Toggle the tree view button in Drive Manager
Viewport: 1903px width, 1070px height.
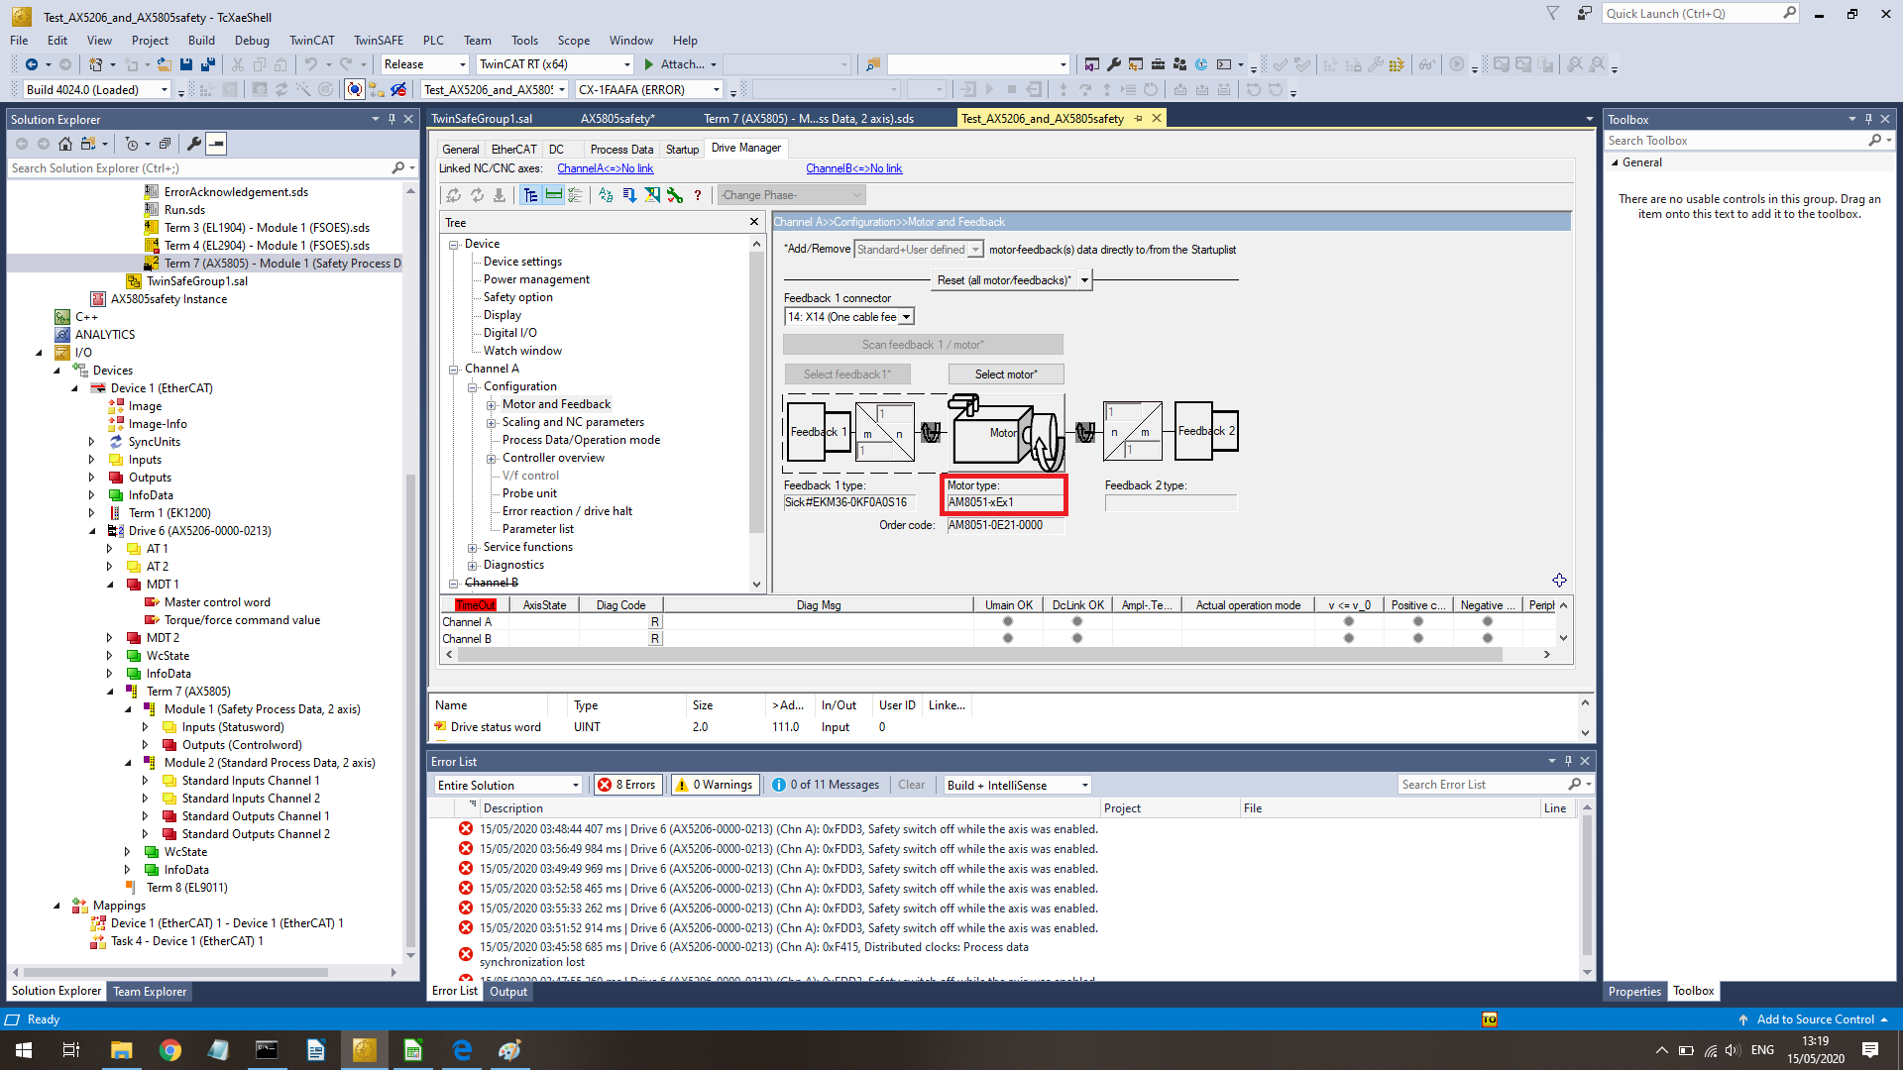[x=530, y=195]
